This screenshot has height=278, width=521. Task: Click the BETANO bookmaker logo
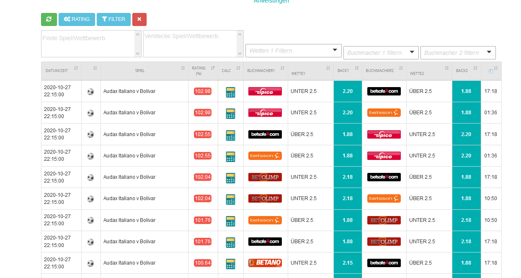[265, 263]
